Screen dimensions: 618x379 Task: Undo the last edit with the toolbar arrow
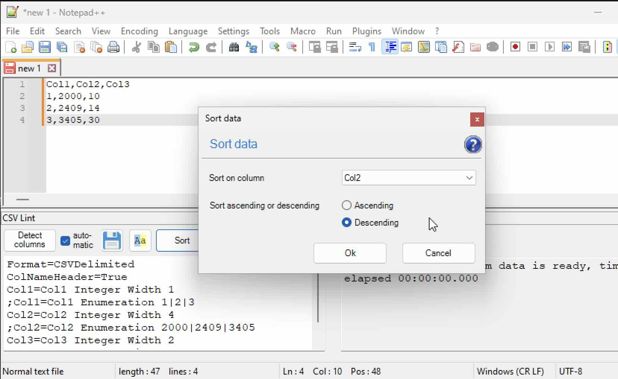pyautogui.click(x=194, y=47)
